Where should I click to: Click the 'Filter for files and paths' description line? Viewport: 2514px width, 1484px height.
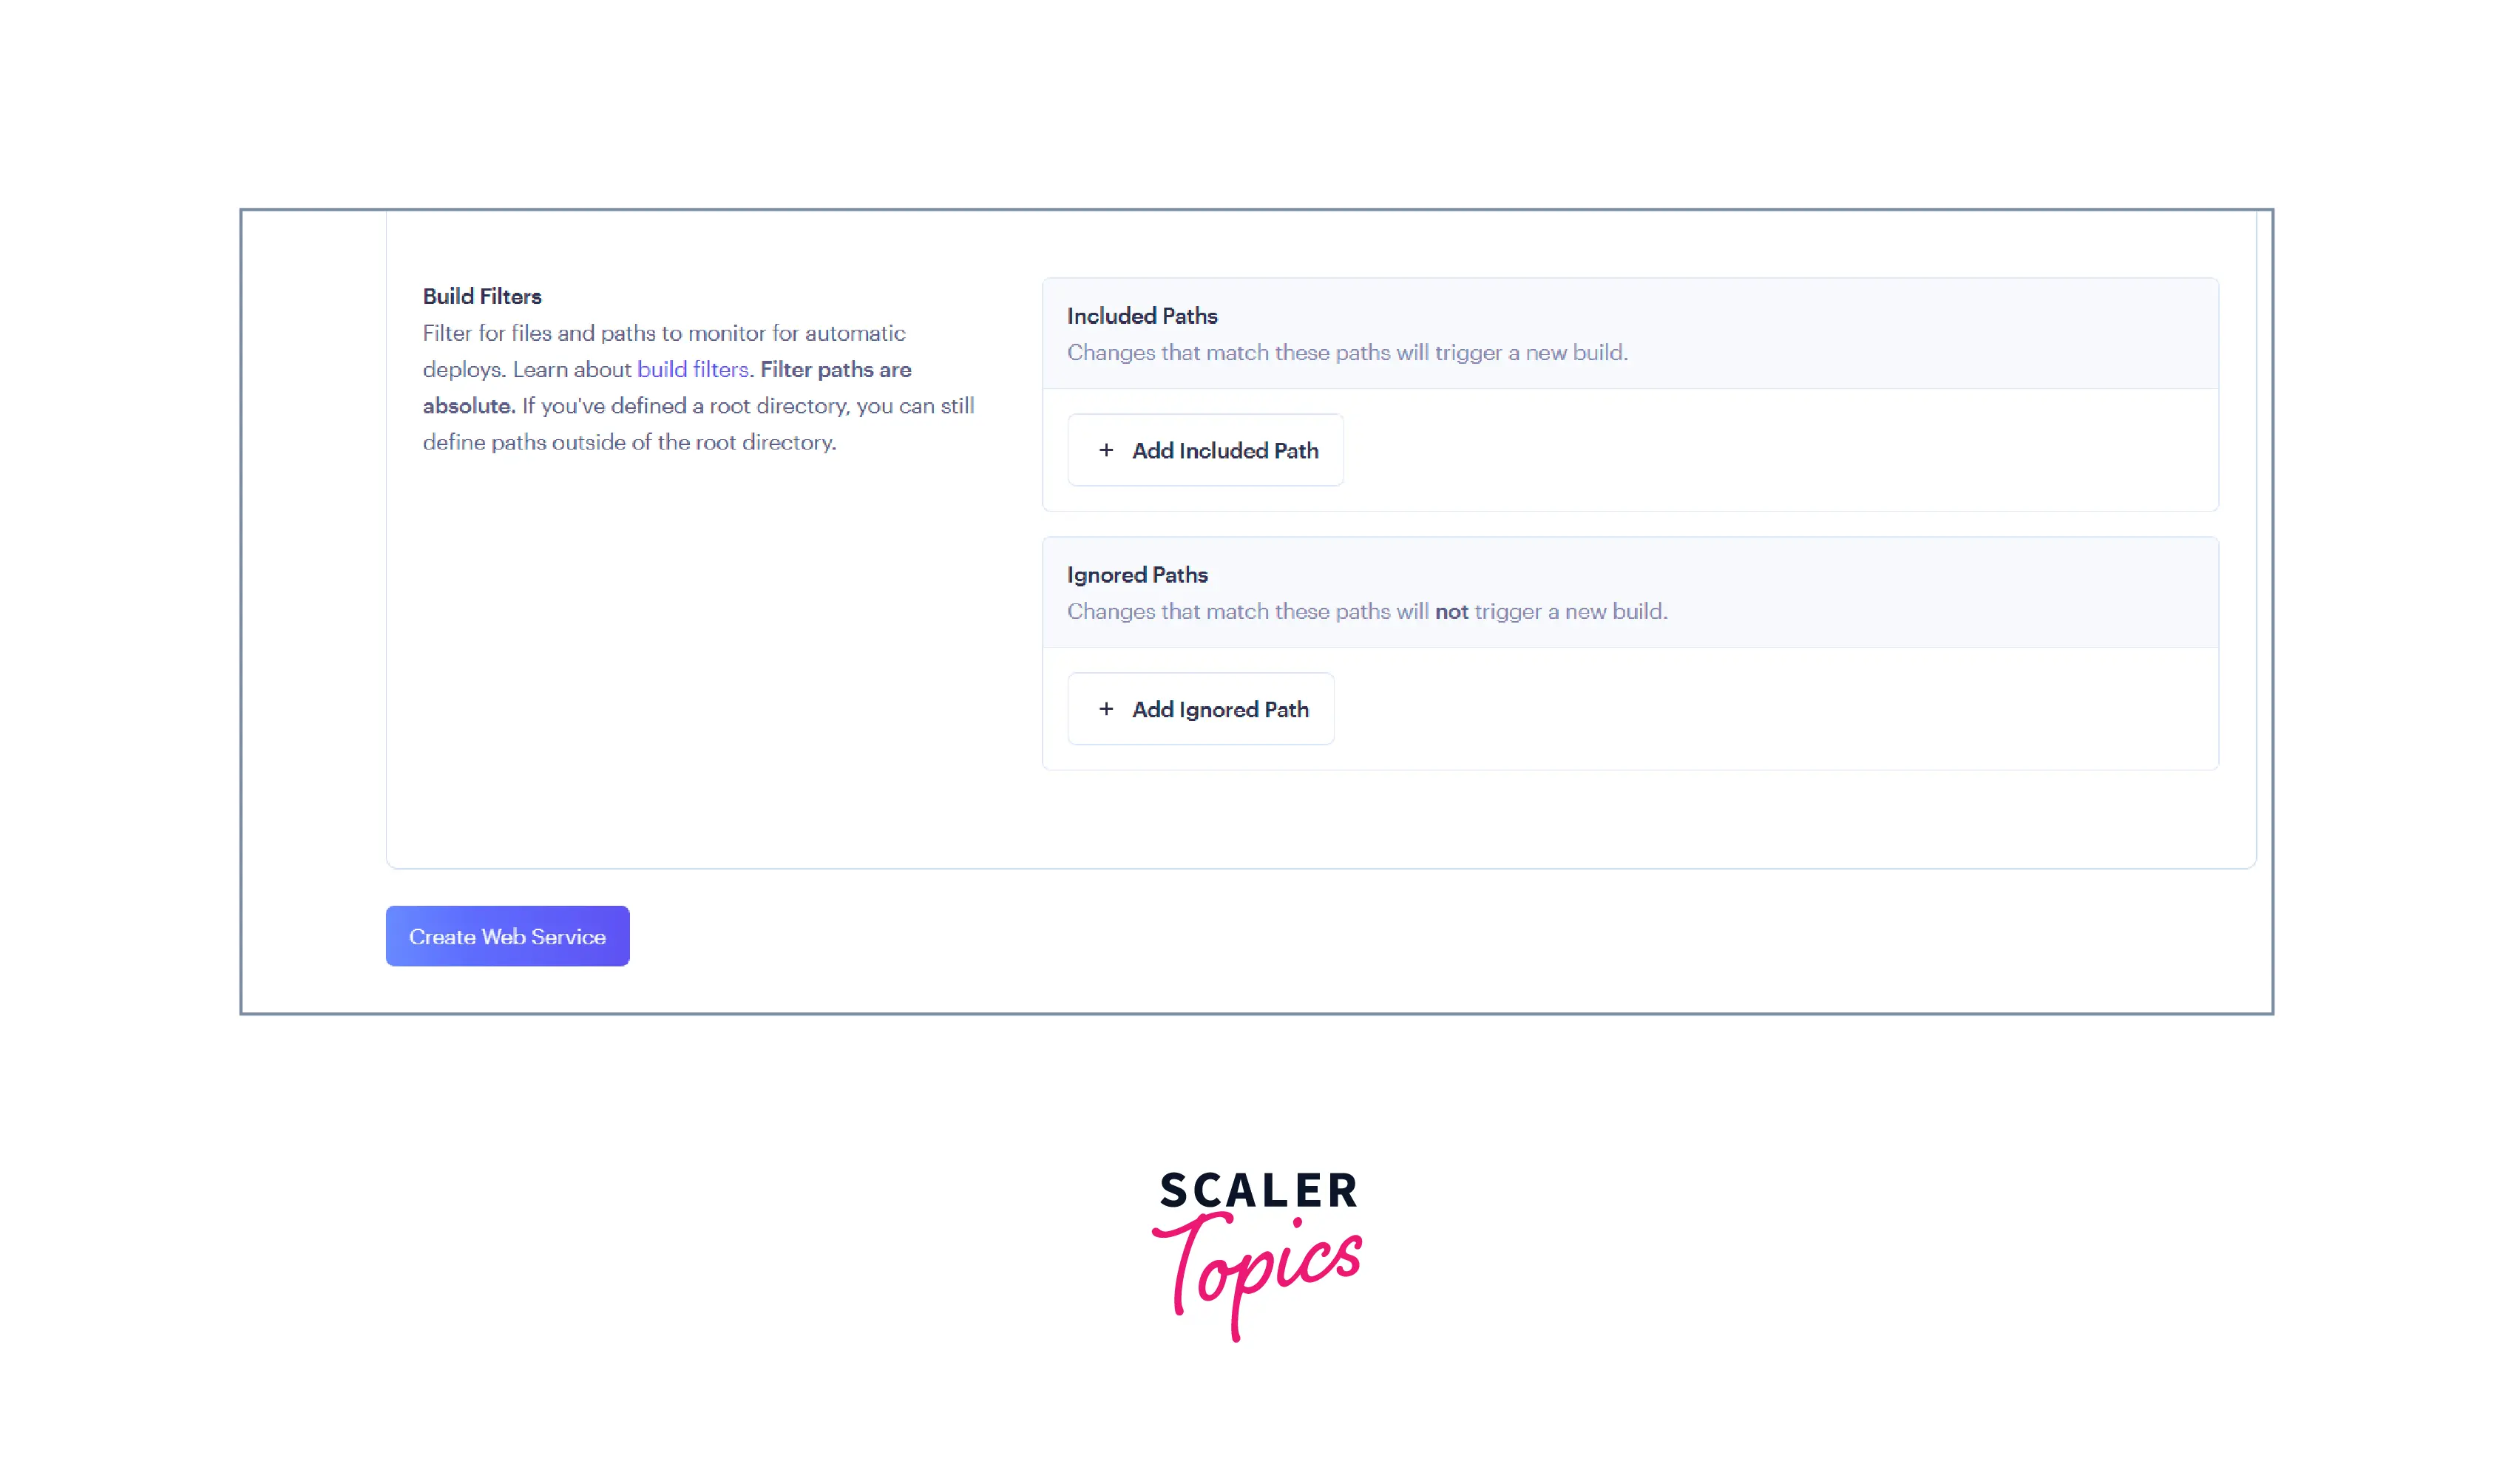663,333
